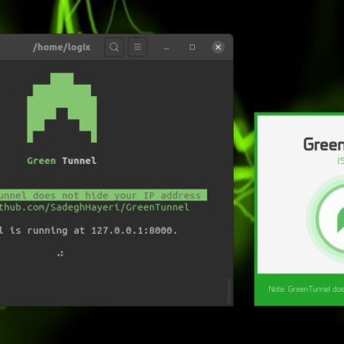Minimize the terminal window
The width and height of the screenshot is (344, 344).
167,47
